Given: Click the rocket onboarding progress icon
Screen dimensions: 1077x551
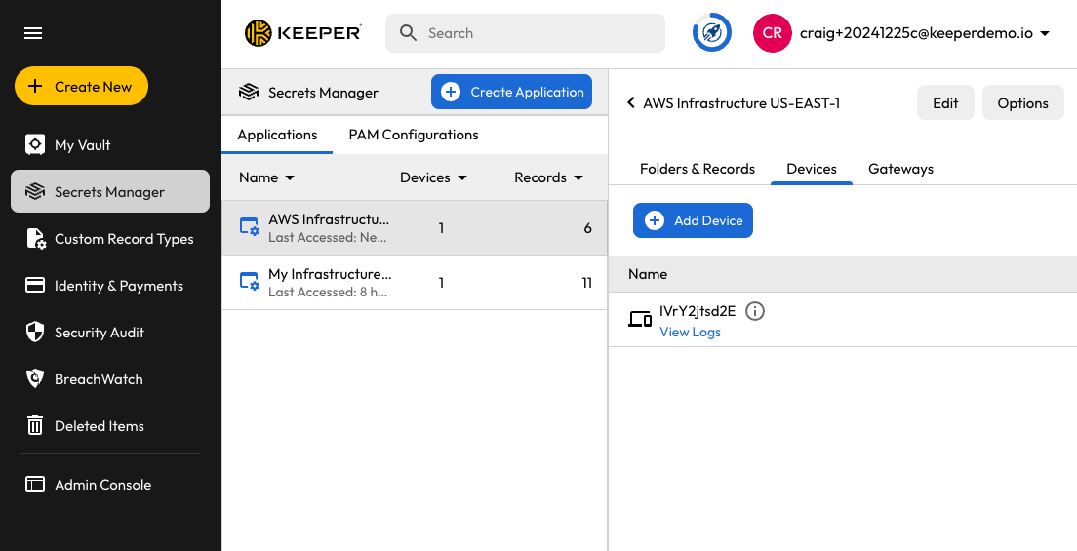Looking at the screenshot, I should tap(711, 33).
